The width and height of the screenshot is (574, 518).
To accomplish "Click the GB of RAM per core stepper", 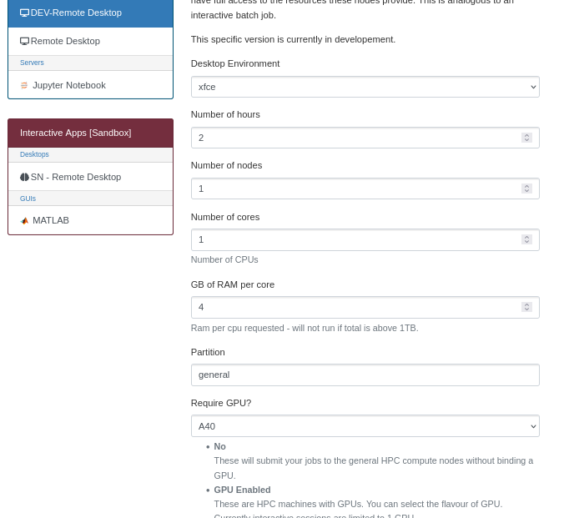I will [x=526, y=307].
